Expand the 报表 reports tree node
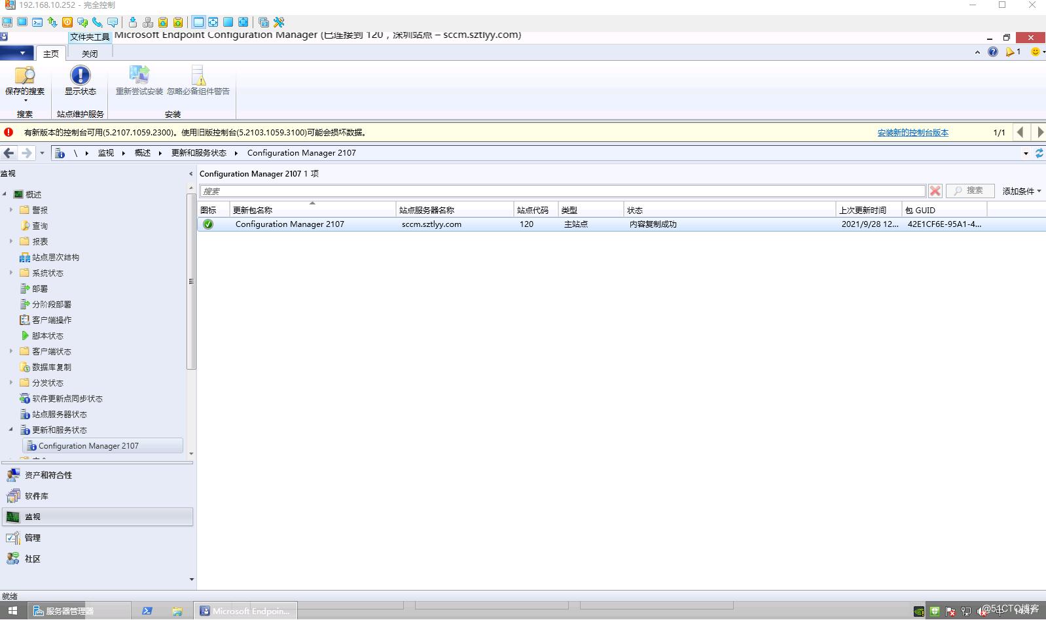Viewport: 1046px width, 620px height. point(10,241)
